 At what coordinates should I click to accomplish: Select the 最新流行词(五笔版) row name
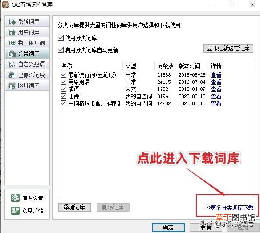coord(92,75)
